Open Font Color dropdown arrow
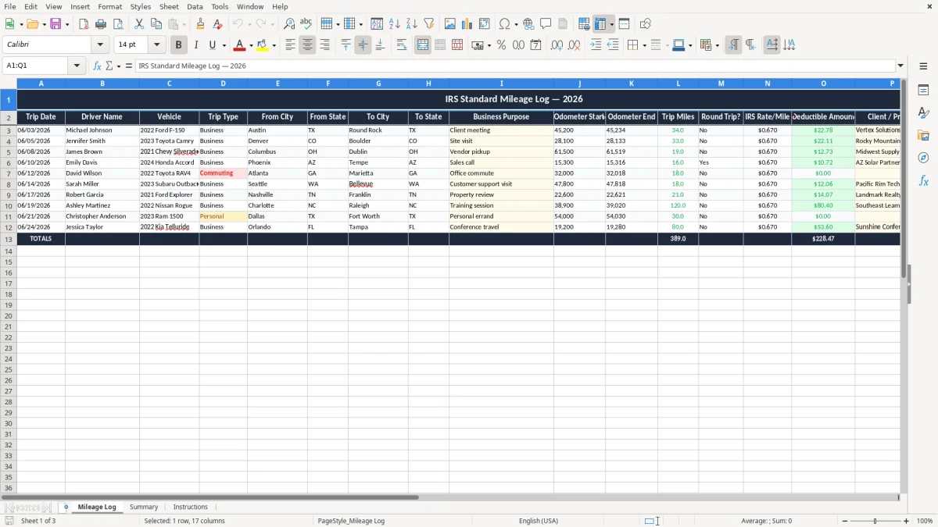Image resolution: width=938 pixels, height=527 pixels. pos(251,45)
